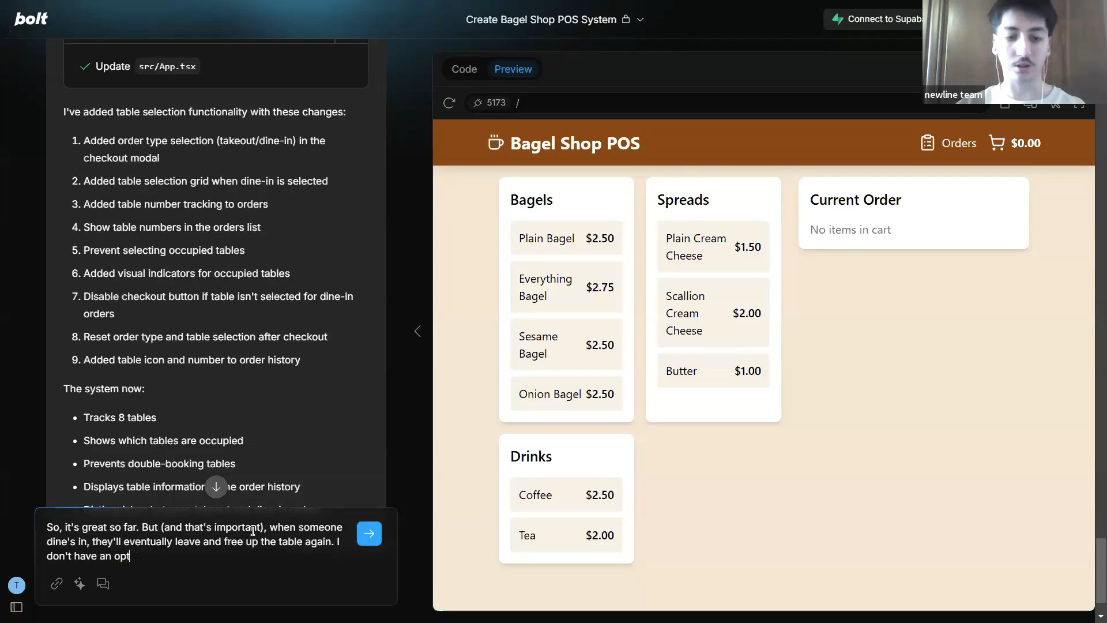This screenshot has height=623, width=1107.
Task: Reload the preview with refresh icon
Action: pyautogui.click(x=449, y=103)
